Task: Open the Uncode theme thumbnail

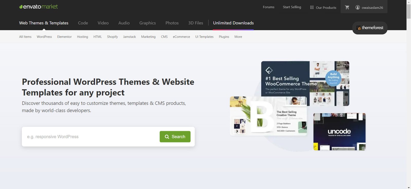Action: [x=339, y=132]
